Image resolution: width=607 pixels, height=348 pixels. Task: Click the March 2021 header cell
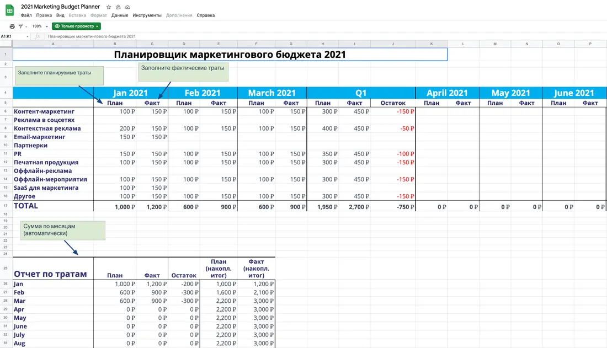(x=271, y=93)
